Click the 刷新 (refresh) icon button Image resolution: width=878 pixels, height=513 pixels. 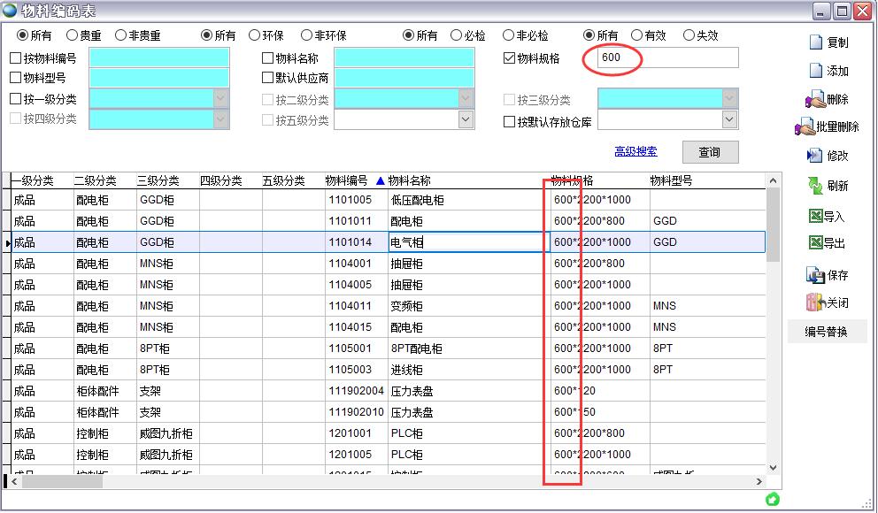tap(815, 186)
